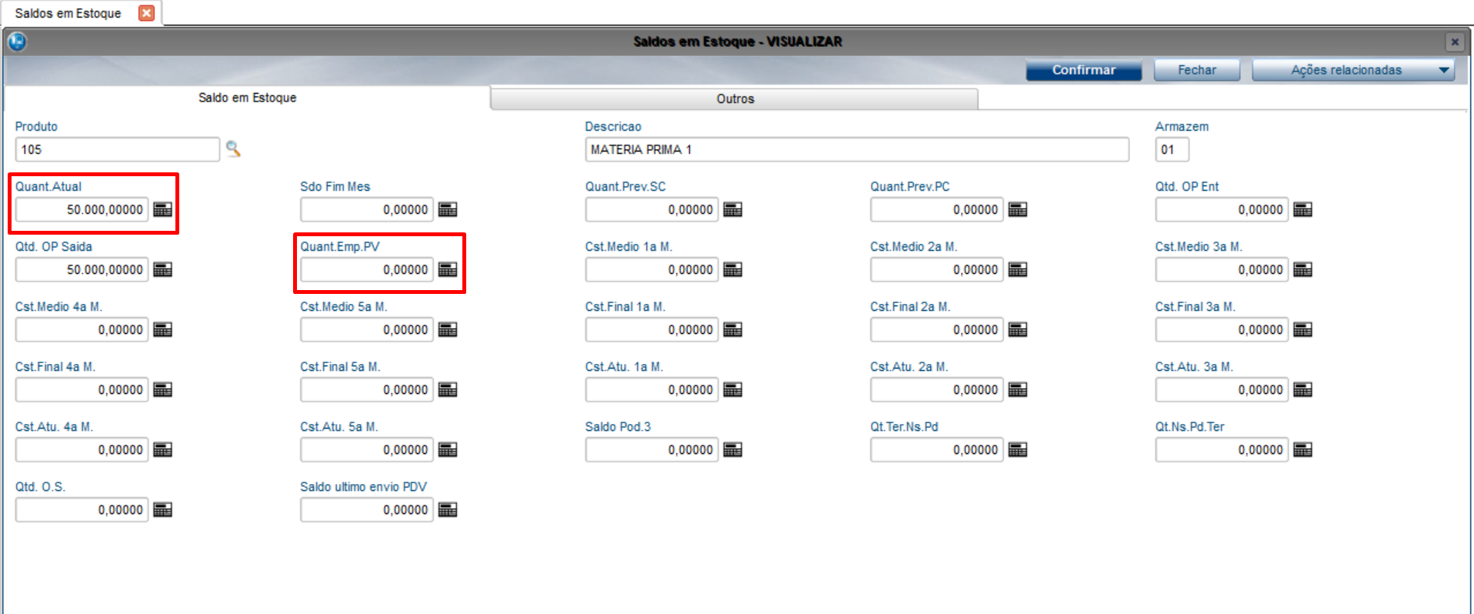Open calculator icon next to Quant.Atual
Screen dimensions: 1474x614
tap(162, 209)
